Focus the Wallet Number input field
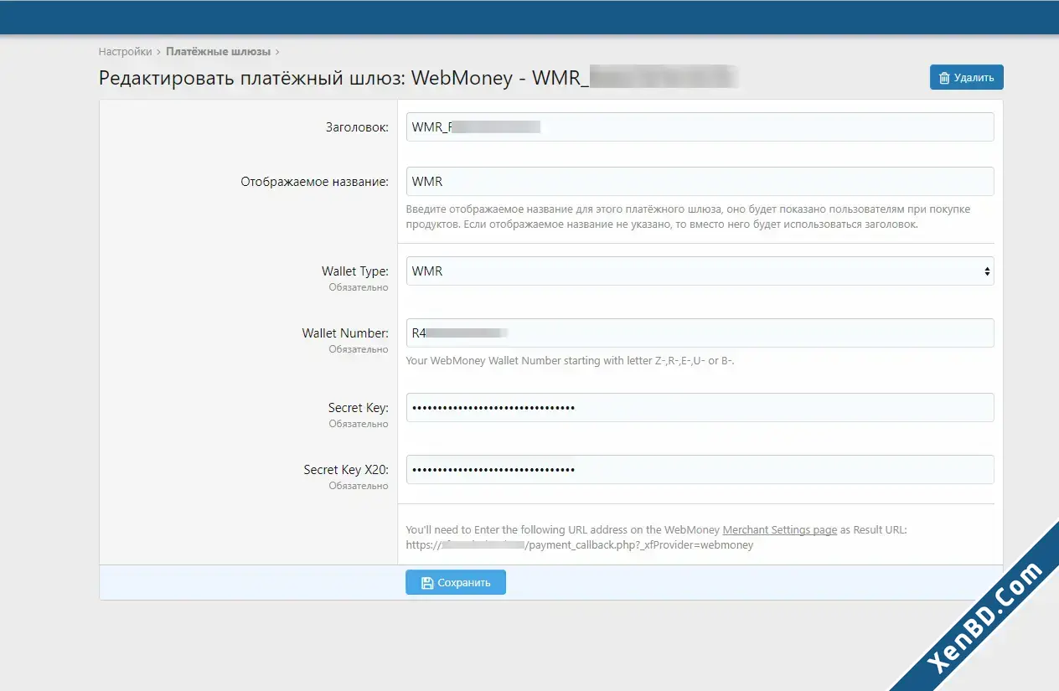Viewport: 1059px width, 691px height. click(x=700, y=333)
